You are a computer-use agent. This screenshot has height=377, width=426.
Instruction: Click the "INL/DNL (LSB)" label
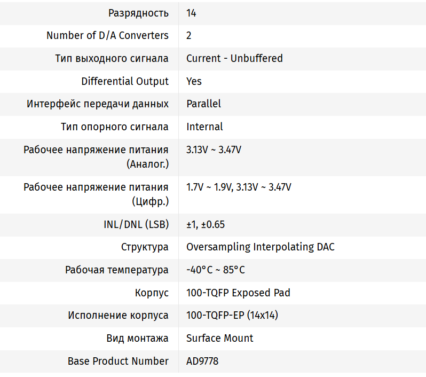coord(136,224)
